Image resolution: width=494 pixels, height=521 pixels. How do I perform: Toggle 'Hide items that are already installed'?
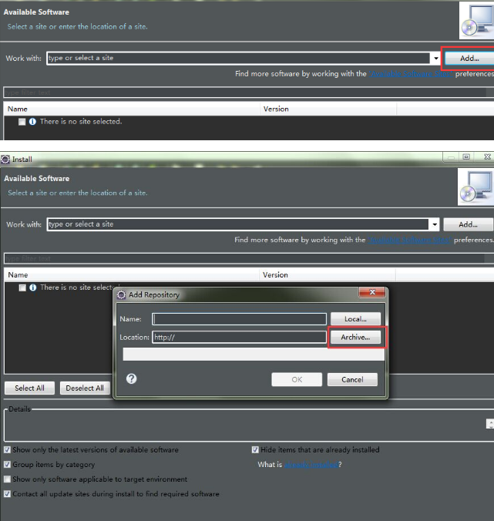click(255, 450)
